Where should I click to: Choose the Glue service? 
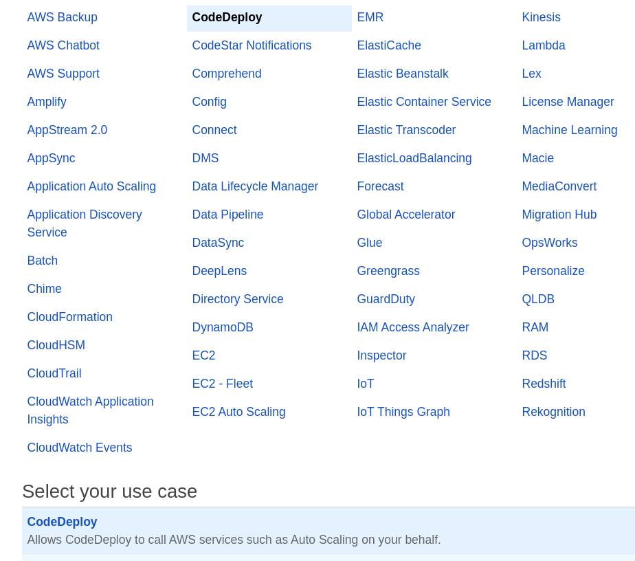[369, 243]
